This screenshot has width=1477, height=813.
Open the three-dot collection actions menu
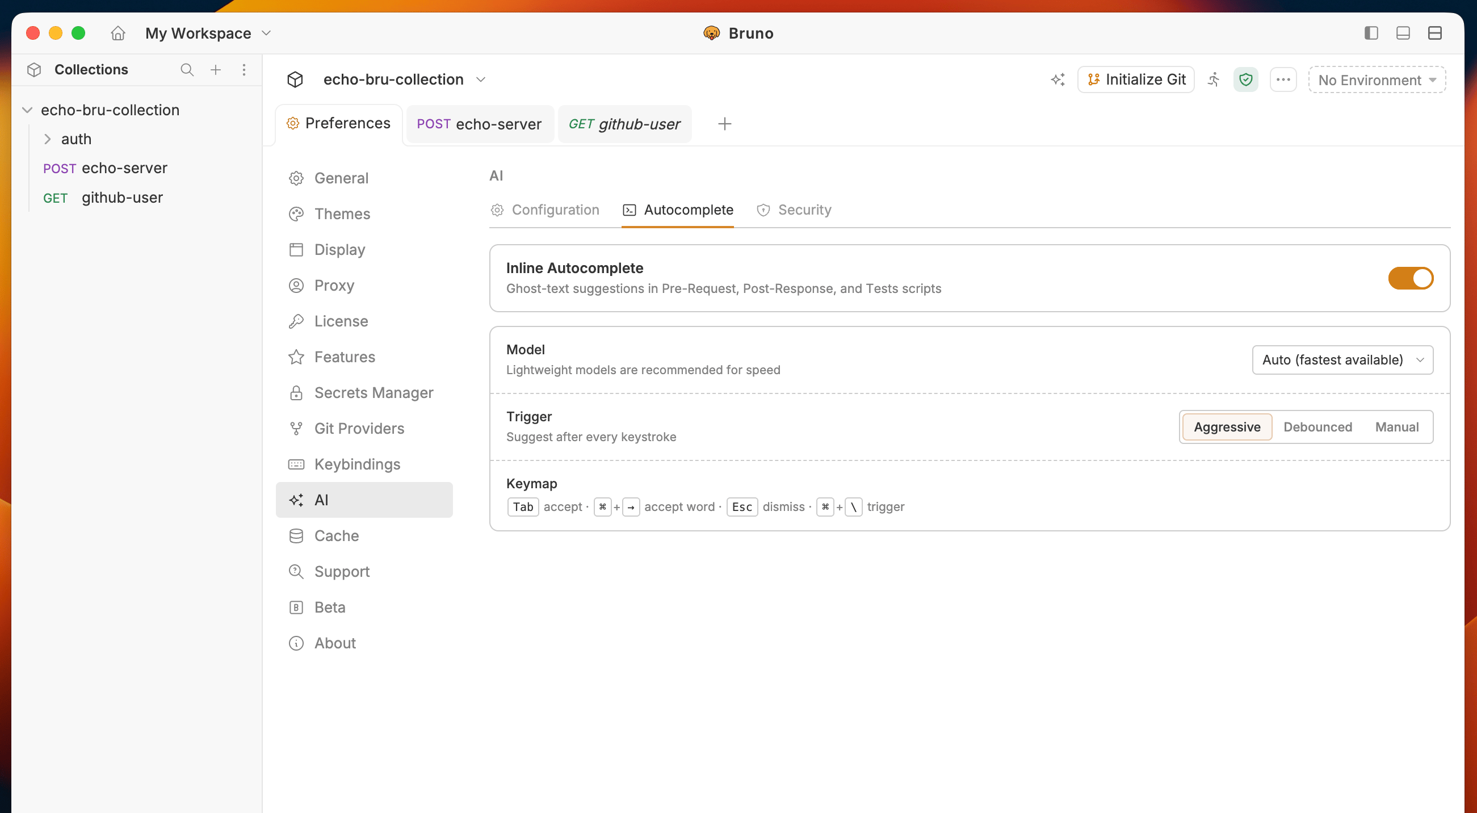click(1283, 79)
